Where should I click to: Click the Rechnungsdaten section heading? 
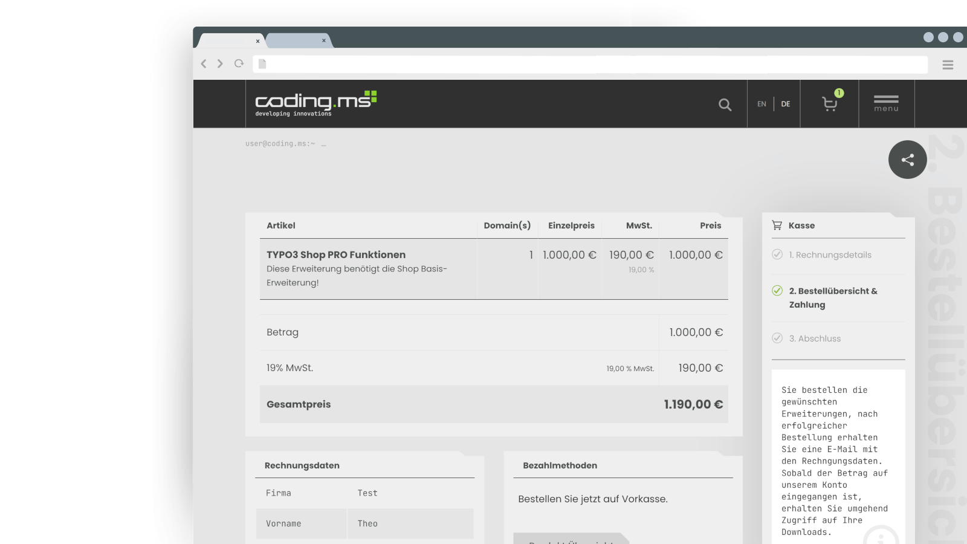coord(302,465)
